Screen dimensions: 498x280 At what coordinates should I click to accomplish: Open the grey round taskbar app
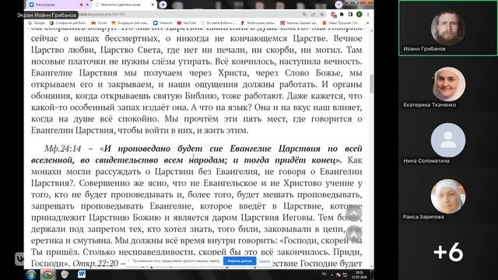click(x=65, y=275)
